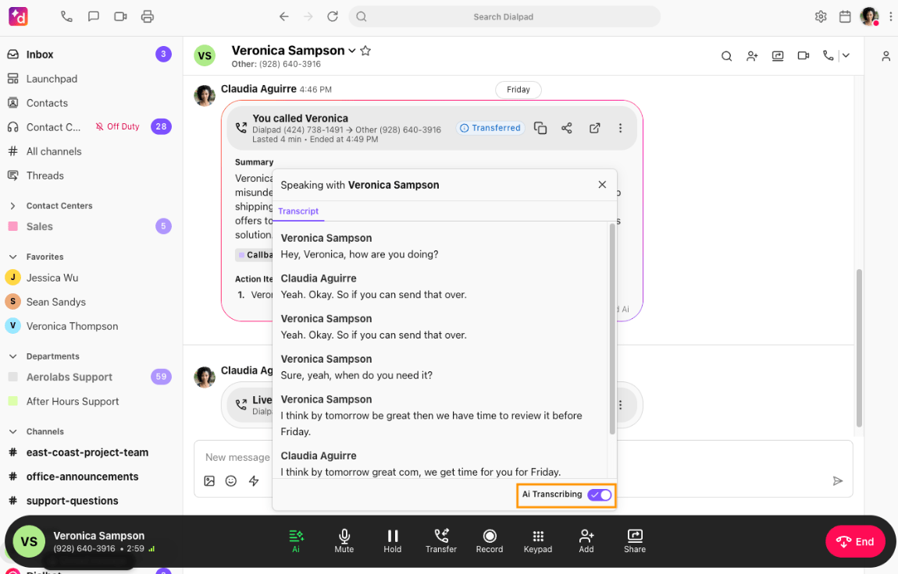
Task: Open the calendar icon in top bar
Action: (845, 16)
